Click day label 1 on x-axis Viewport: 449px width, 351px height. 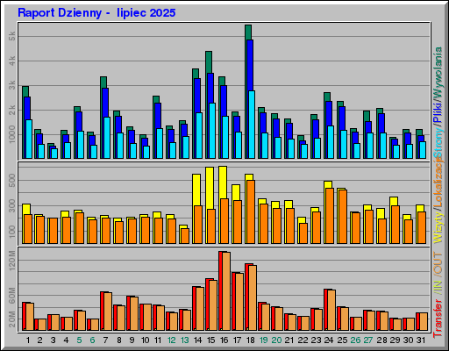coord(28,340)
